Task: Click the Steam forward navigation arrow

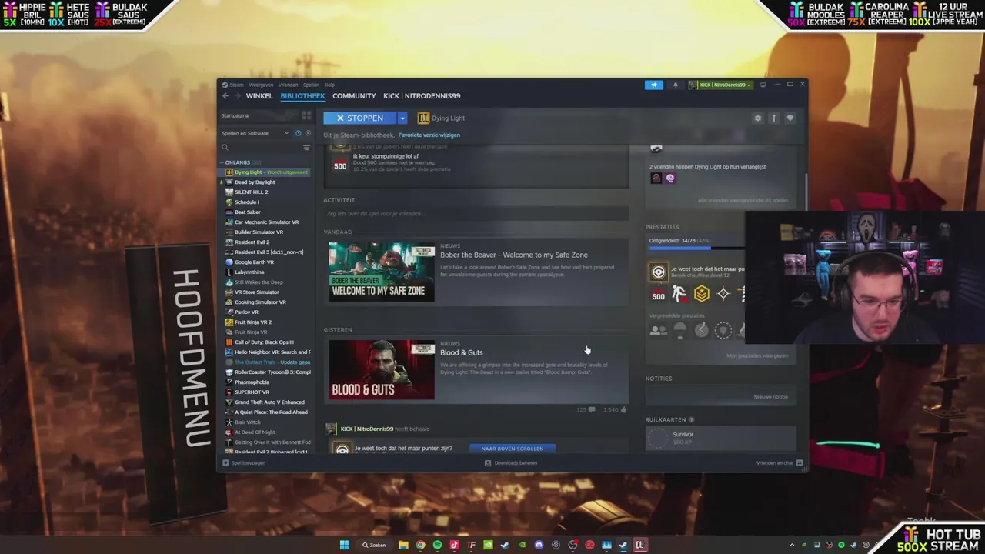Action: click(x=237, y=96)
